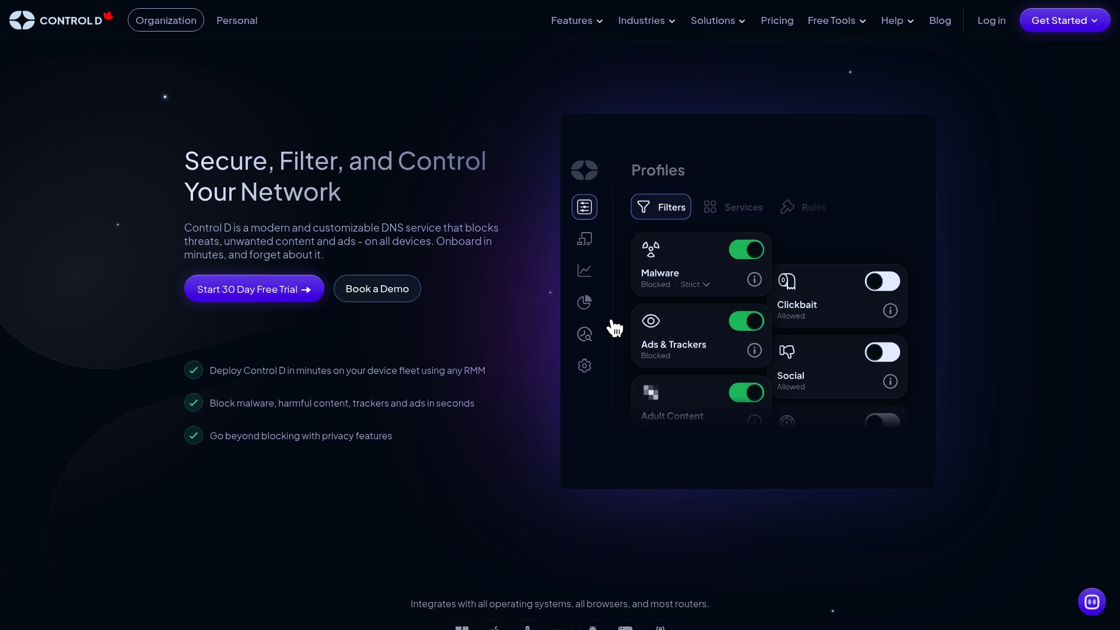Select the Devices icon in the mockup sidebar
Screen dimensions: 1120x630
pyautogui.click(x=584, y=239)
